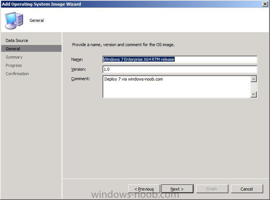Screen dimensions: 270x200
Task: Click inside the Comment text box
Action: coord(177,87)
